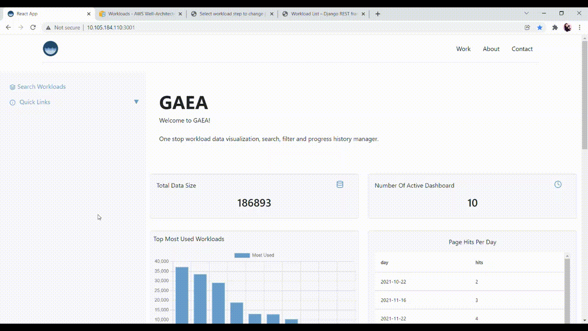Click the 2021-10-22 table cell
The height and width of the screenshot is (331, 588).
coord(393,282)
